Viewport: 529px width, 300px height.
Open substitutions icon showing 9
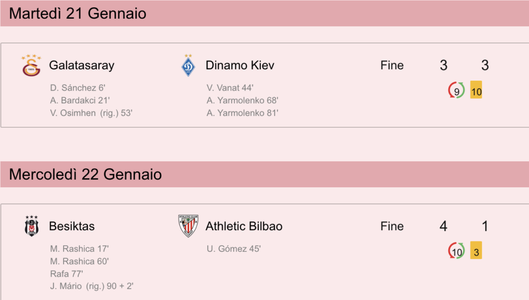[457, 90]
